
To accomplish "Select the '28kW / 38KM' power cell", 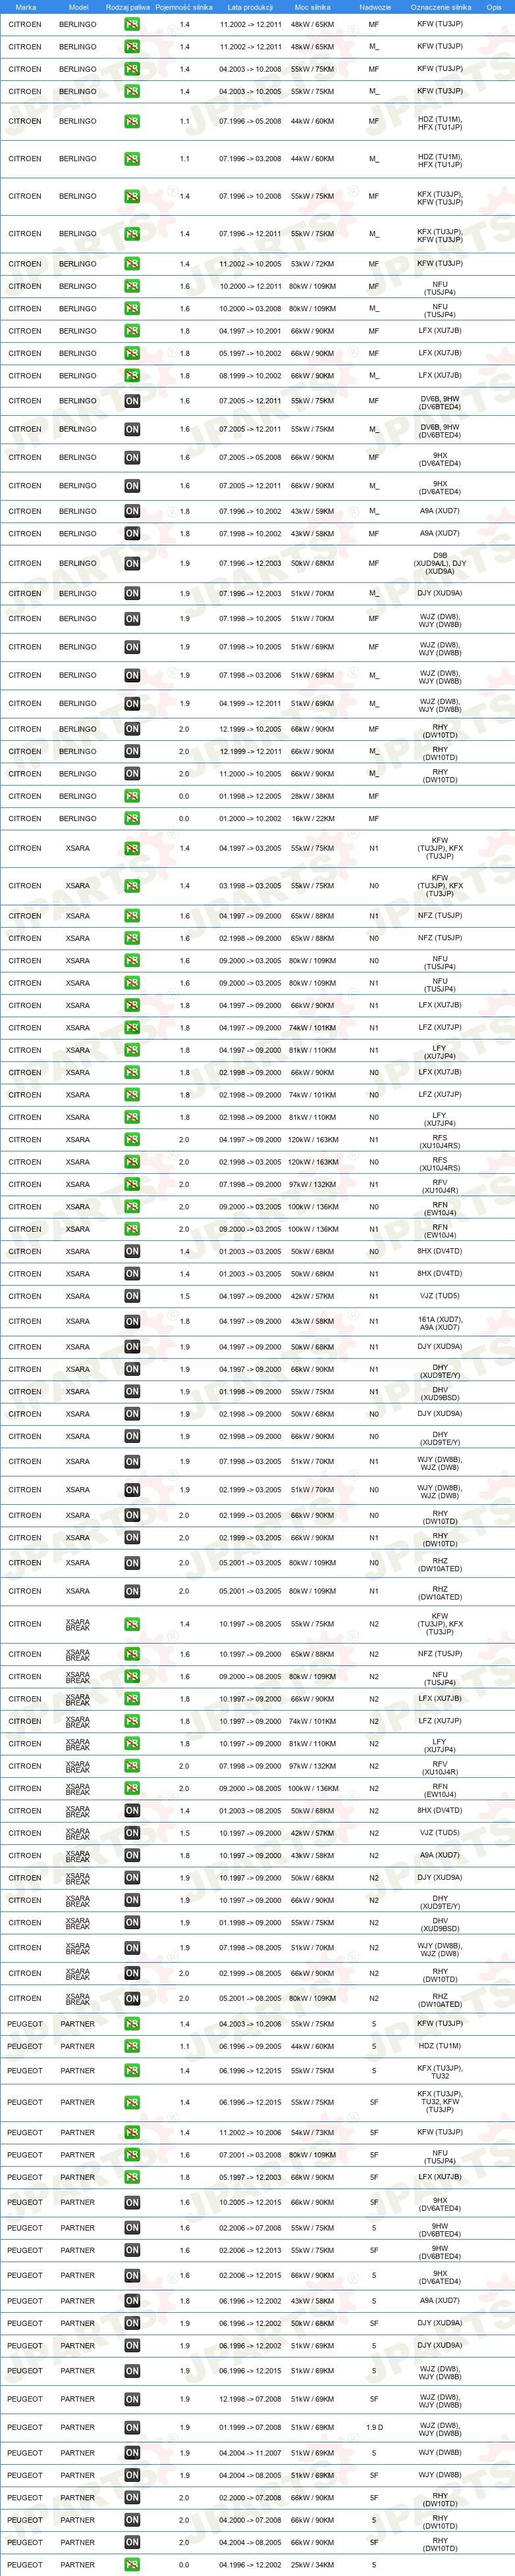I will 313,796.
